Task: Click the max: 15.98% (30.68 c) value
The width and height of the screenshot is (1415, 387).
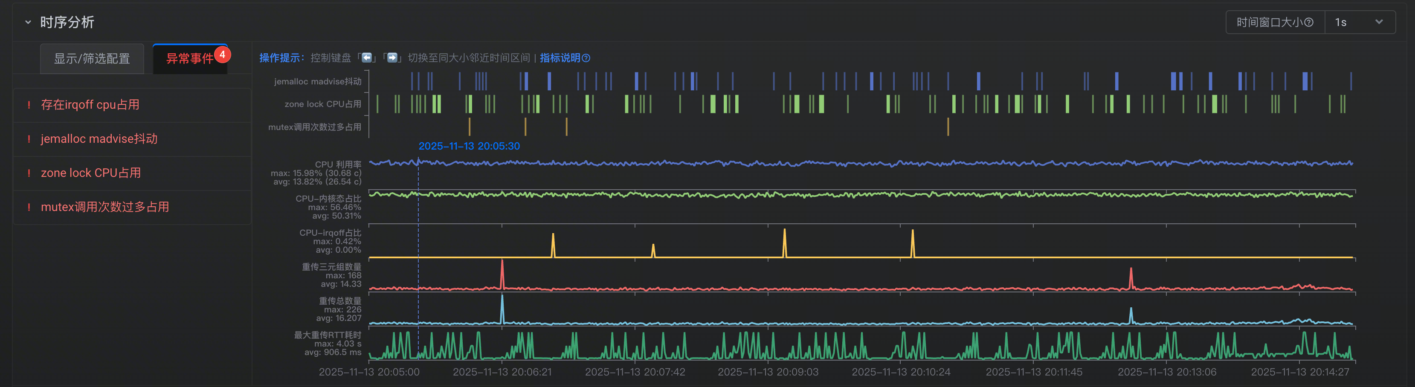Action: tap(316, 173)
